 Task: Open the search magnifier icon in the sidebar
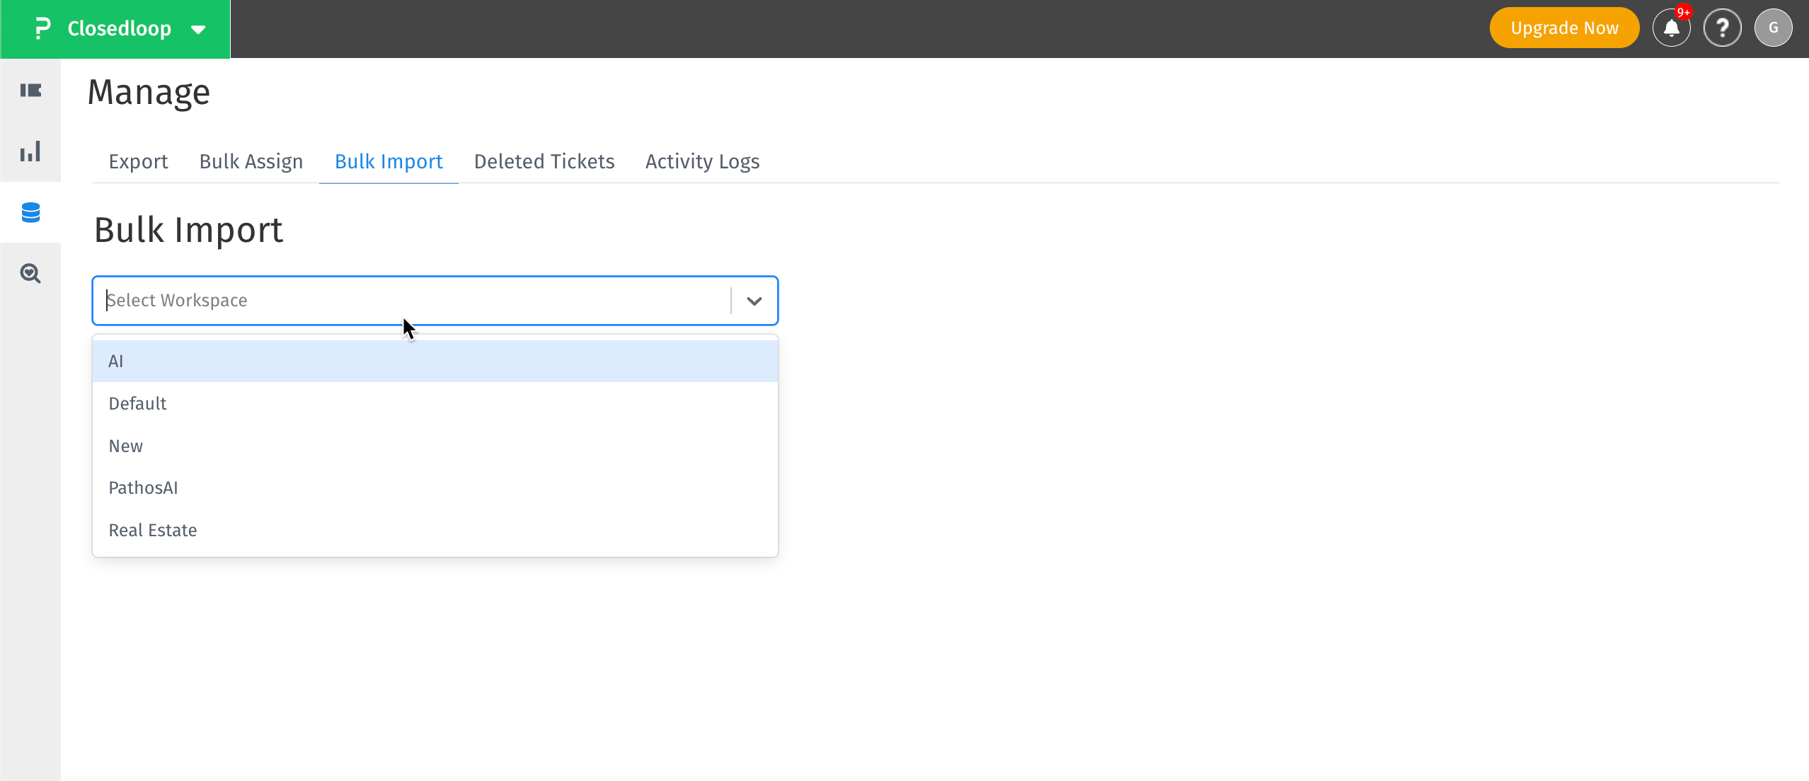(x=30, y=274)
